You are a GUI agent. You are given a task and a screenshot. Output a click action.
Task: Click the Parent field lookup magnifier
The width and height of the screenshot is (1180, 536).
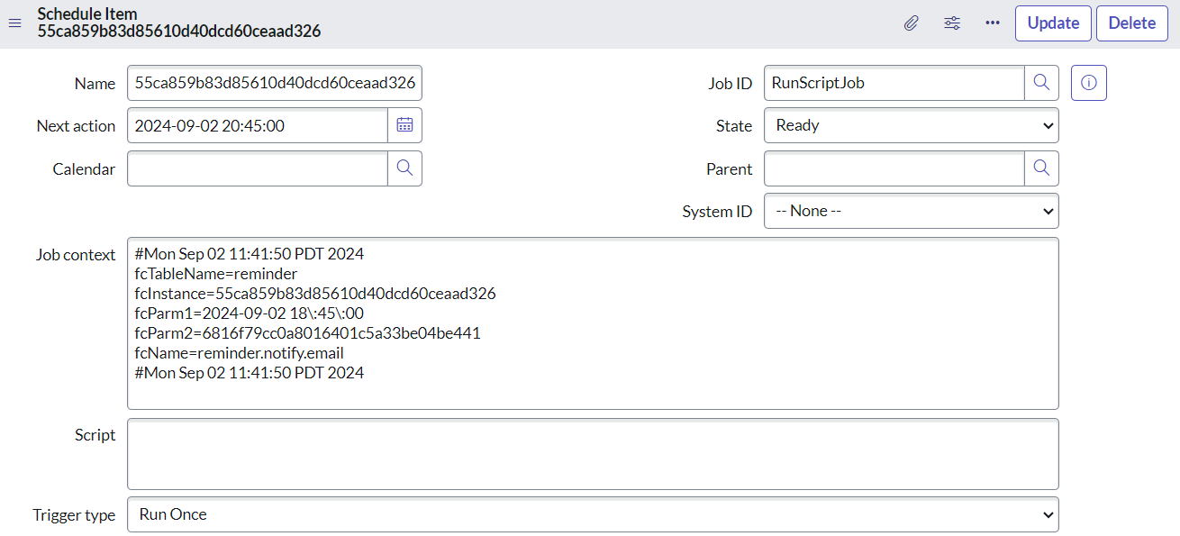1041,168
